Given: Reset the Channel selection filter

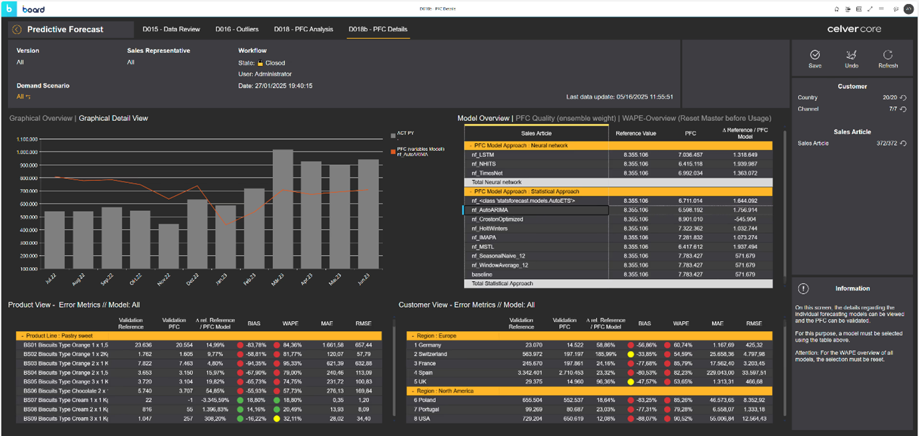Looking at the screenshot, I should coord(903,109).
